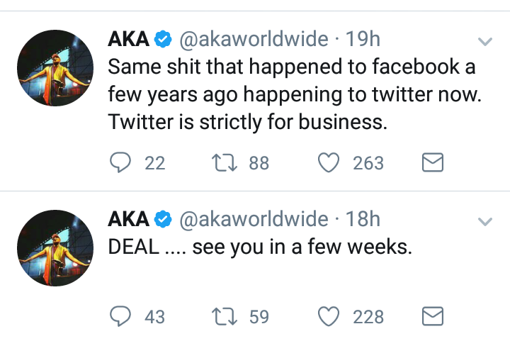The height and width of the screenshot is (341, 510).
Task: Click the AKA name on the second tweet
Action: 128,220
